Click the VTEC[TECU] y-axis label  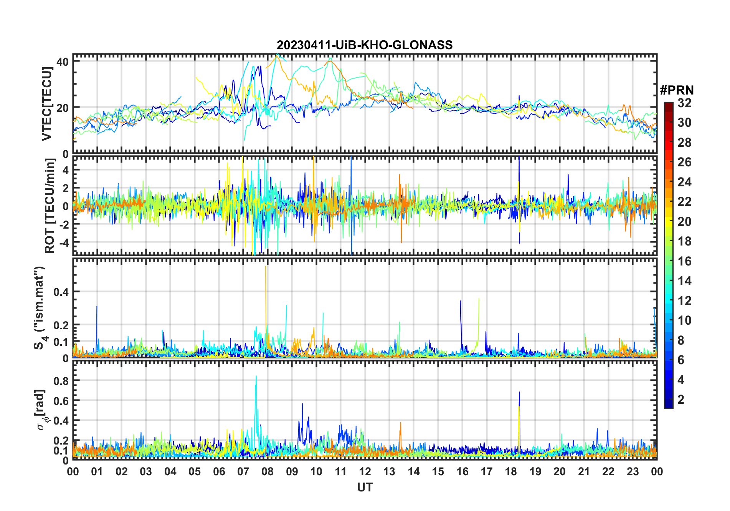point(47,104)
